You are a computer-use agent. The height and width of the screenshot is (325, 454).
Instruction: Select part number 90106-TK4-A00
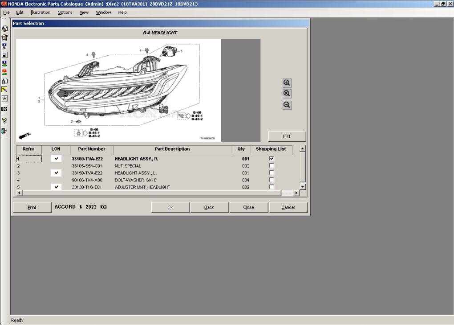point(87,180)
